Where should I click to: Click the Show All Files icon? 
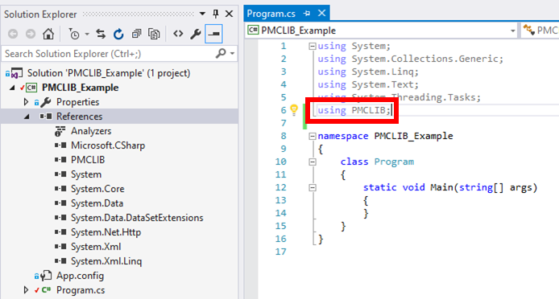[x=154, y=35]
